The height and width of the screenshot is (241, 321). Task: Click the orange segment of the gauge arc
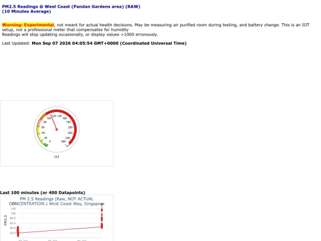coord(43,117)
